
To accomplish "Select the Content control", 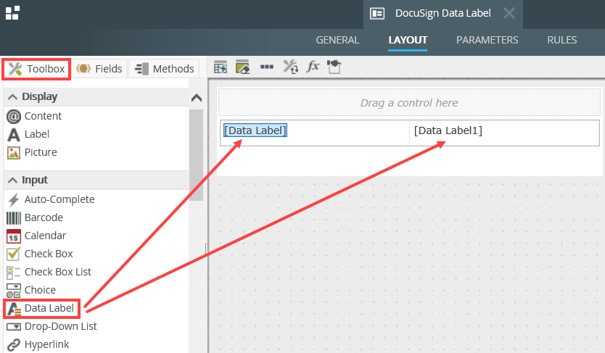I will click(34, 116).
